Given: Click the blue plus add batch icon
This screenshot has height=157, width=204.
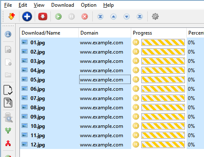Looking at the screenshot, I should [x=27, y=16].
